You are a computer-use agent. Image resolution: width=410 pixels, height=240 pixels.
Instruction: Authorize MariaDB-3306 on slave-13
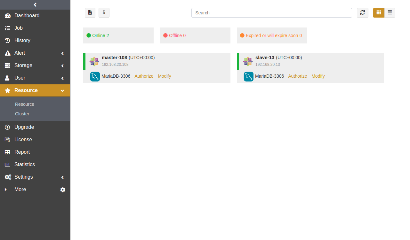(x=297, y=76)
